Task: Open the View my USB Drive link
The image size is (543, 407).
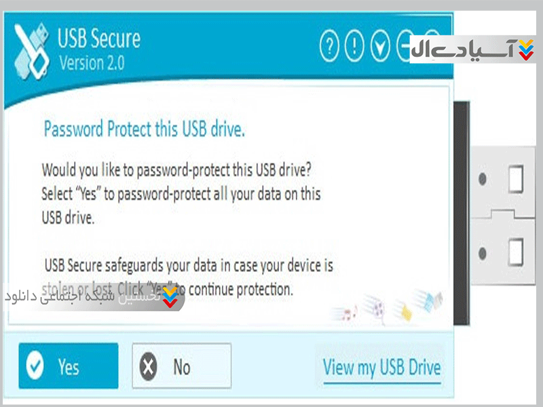Action: tap(381, 368)
